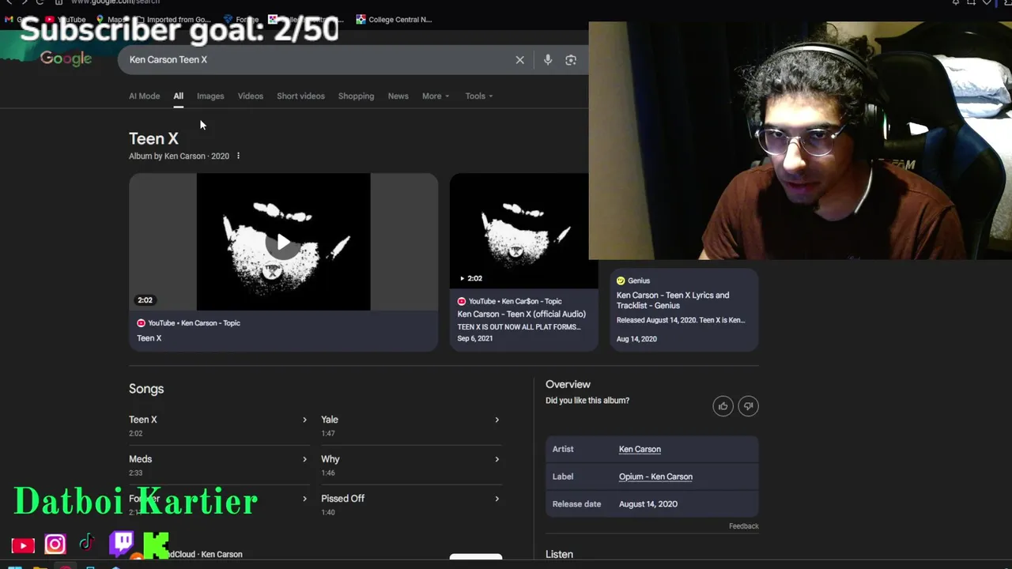Open Ken Carson - Teen X (official Audio) title

[x=521, y=314]
